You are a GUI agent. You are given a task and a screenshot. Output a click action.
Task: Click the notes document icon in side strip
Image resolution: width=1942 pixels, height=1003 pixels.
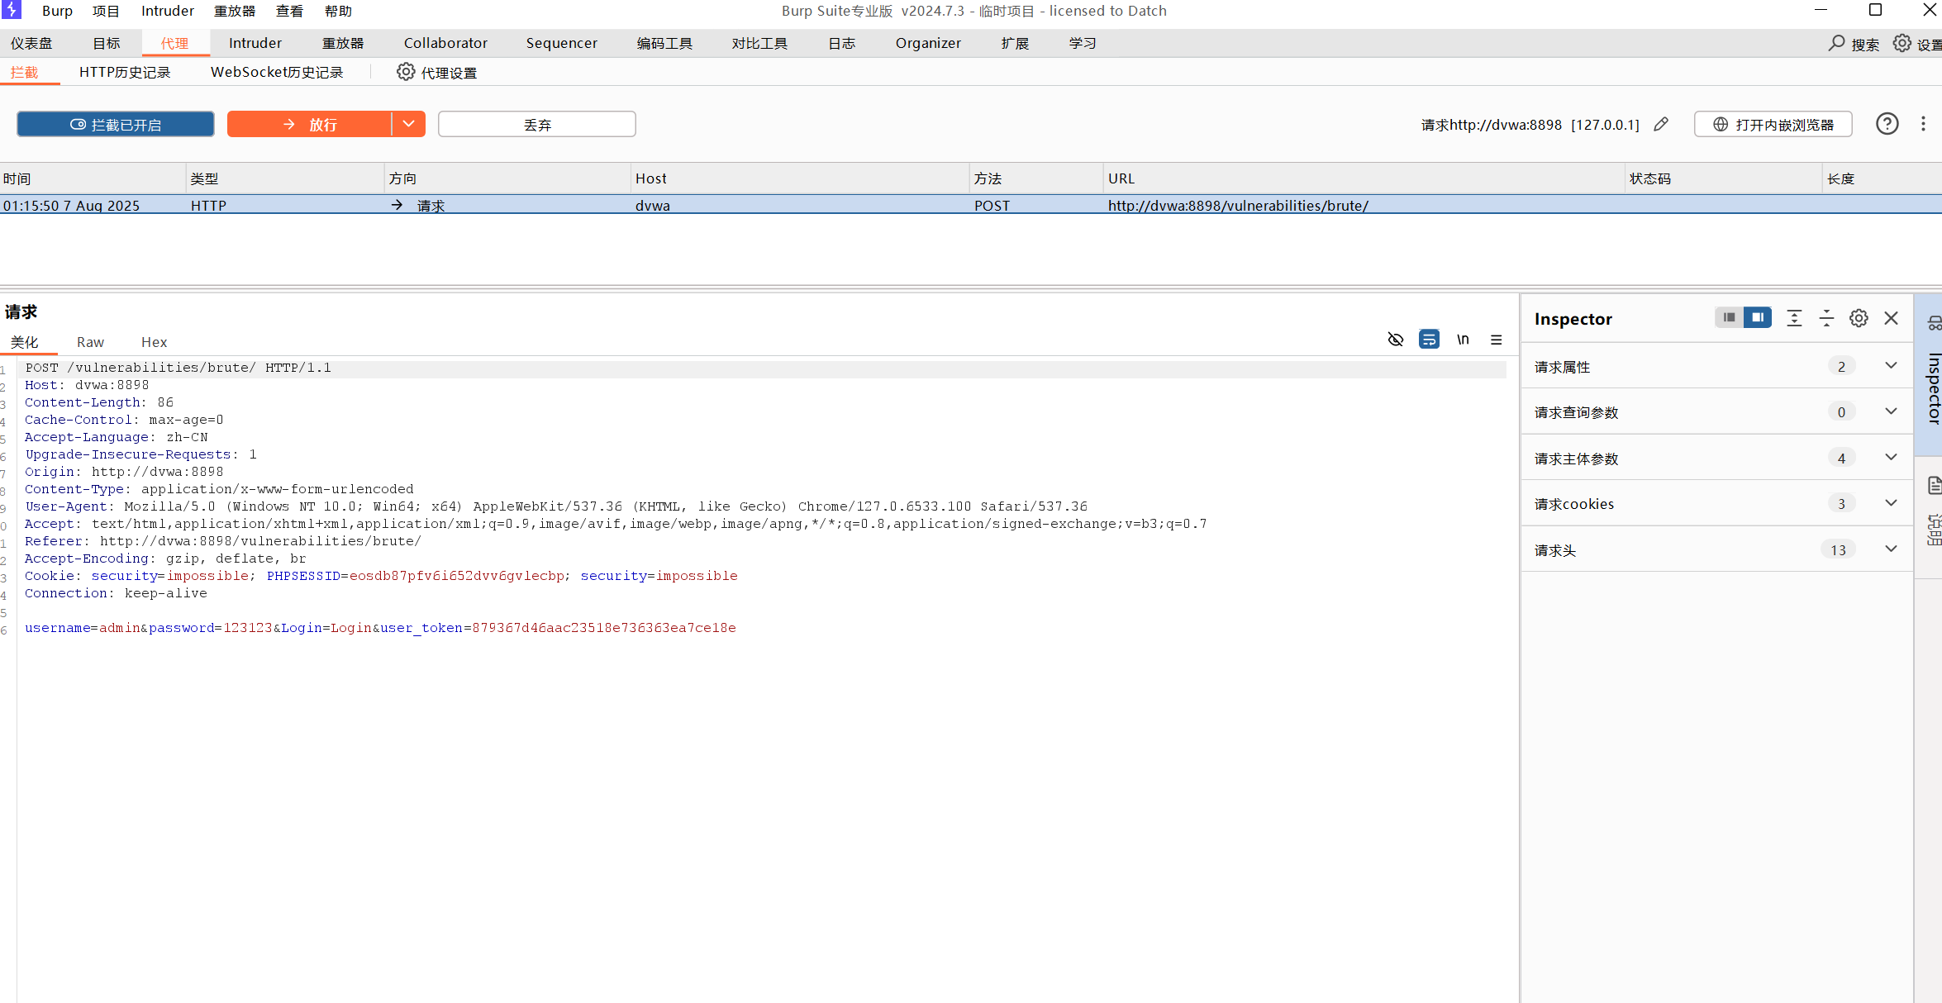pyautogui.click(x=1934, y=485)
